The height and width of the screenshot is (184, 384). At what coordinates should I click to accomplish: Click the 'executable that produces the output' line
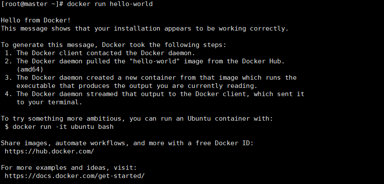click(x=137, y=86)
